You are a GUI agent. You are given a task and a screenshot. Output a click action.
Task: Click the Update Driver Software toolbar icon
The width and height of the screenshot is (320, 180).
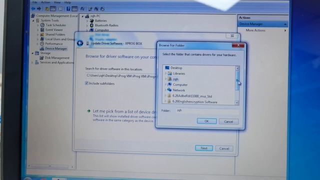[90, 9]
